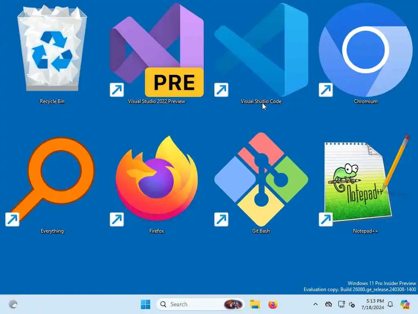Open Copilot preview icon in taskbar
The width and height of the screenshot is (418, 314).
click(x=405, y=304)
